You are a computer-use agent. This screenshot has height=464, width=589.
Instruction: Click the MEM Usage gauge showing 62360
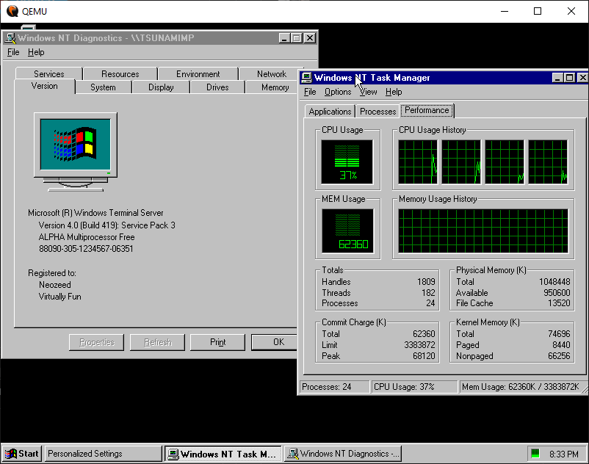(347, 231)
